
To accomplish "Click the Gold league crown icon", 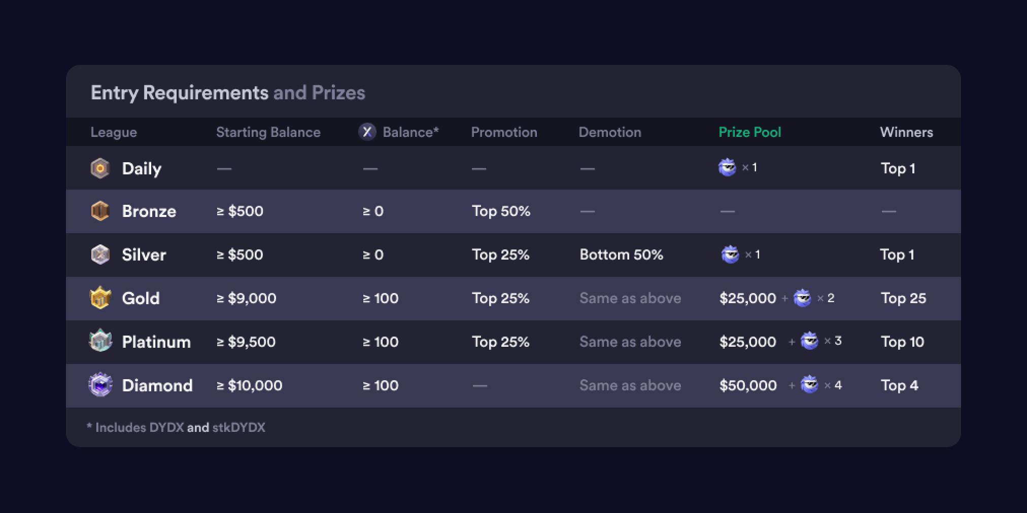I will click(x=100, y=298).
